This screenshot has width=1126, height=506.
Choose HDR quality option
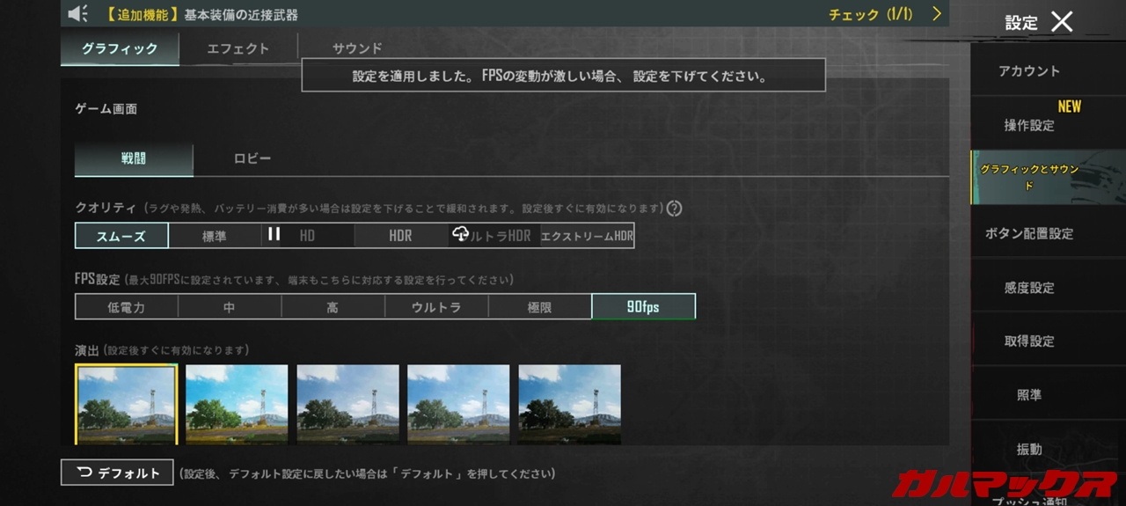(400, 236)
